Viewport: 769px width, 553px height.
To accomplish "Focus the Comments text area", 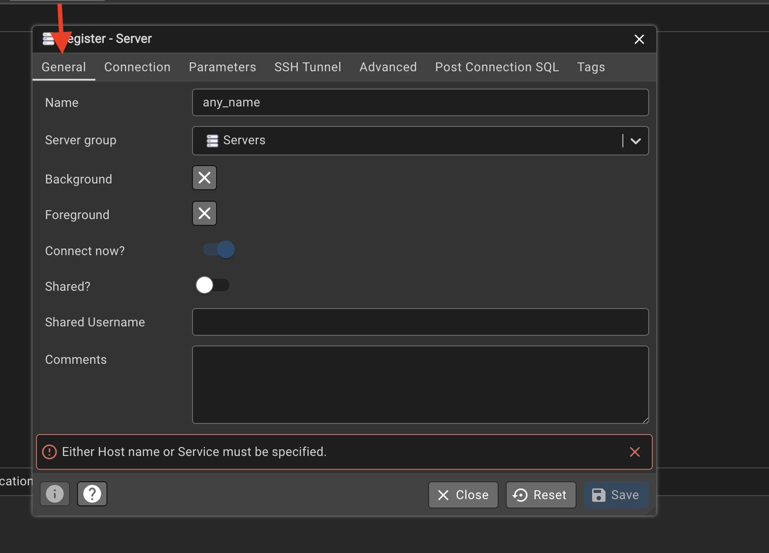I will tap(420, 384).
